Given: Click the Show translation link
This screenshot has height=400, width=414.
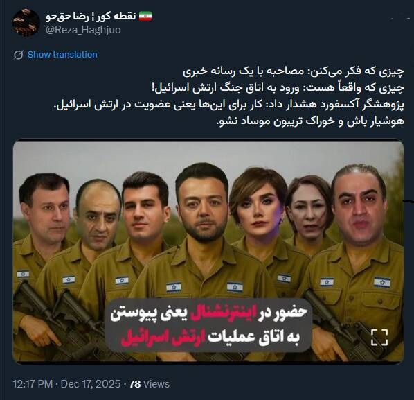Looking at the screenshot, I should coord(62,55).
